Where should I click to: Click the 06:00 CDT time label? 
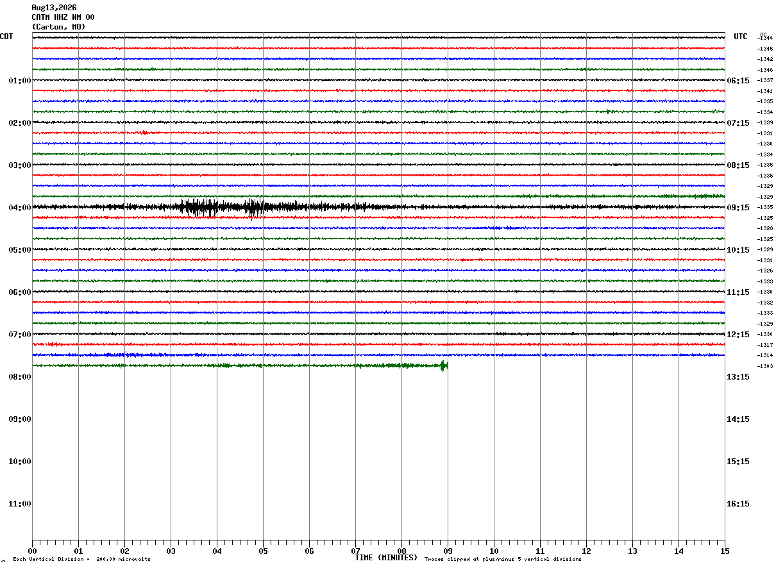(20, 292)
